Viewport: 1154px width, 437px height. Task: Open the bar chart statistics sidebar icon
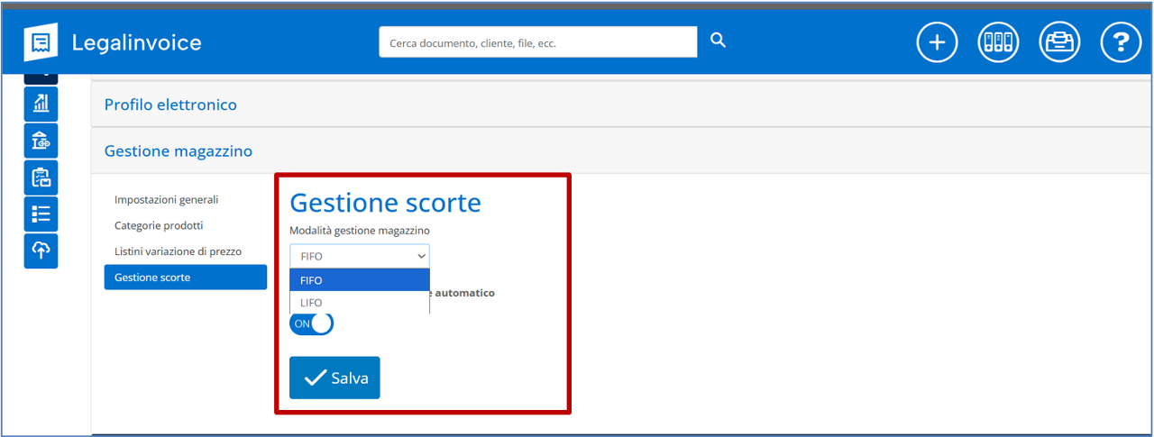[x=41, y=104]
